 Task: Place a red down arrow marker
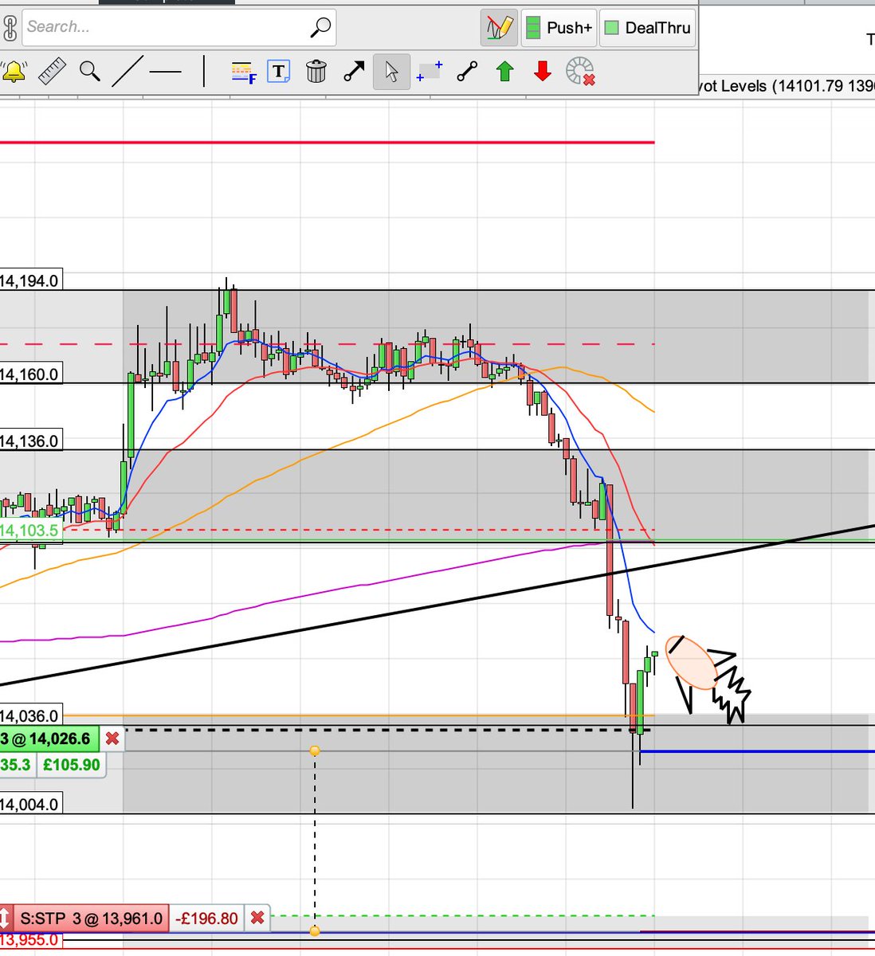click(543, 72)
